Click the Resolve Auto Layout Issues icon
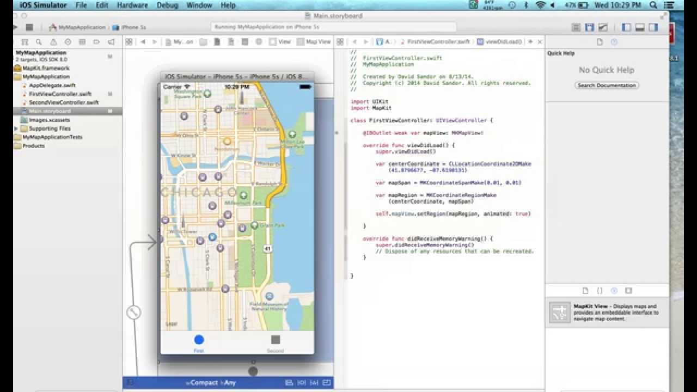Image resolution: width=697 pixels, height=392 pixels. click(314, 383)
